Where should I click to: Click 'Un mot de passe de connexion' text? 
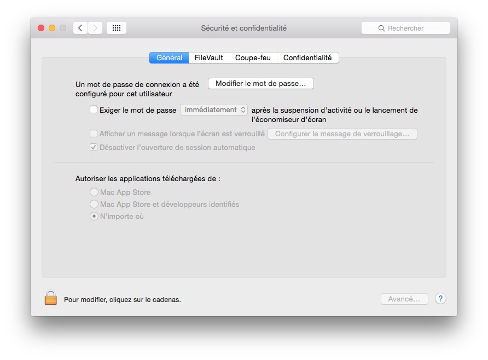128,84
